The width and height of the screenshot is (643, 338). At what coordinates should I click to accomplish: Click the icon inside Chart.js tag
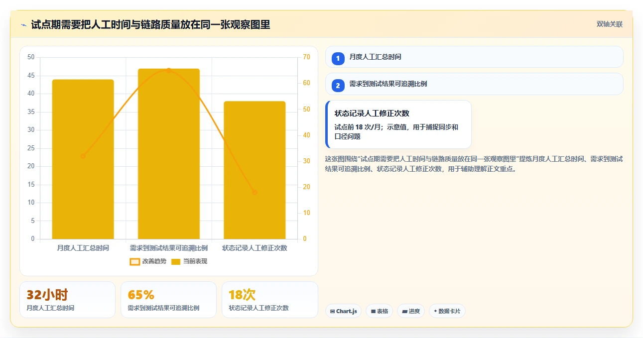(x=332, y=311)
